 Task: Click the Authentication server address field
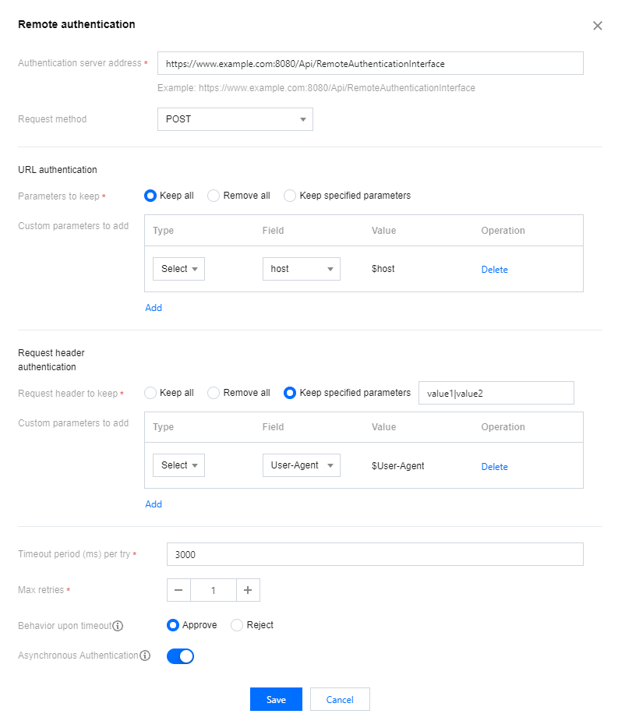pos(370,63)
